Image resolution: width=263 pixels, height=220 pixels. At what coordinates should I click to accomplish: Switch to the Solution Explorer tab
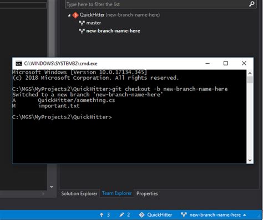[79, 193]
